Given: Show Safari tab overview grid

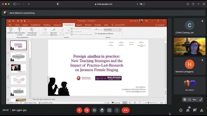Looking at the screenshot, I should 204,4.
